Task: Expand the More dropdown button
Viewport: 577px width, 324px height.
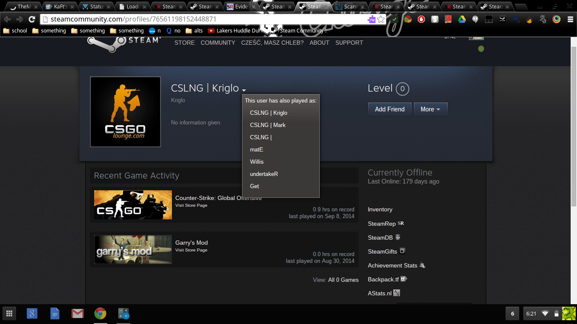Action: (430, 109)
